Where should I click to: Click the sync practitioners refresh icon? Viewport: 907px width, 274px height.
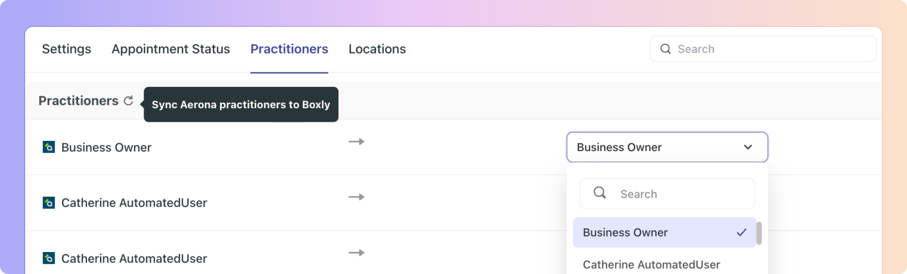[x=128, y=101]
